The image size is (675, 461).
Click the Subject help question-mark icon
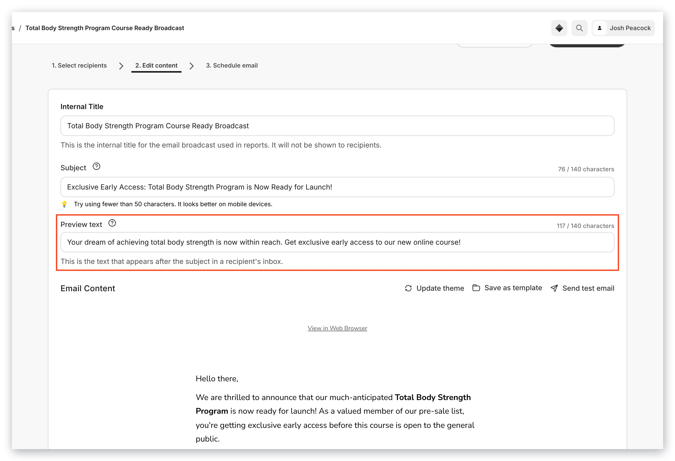coord(96,167)
